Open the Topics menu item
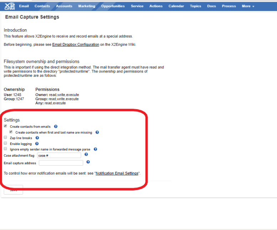 click(196, 6)
